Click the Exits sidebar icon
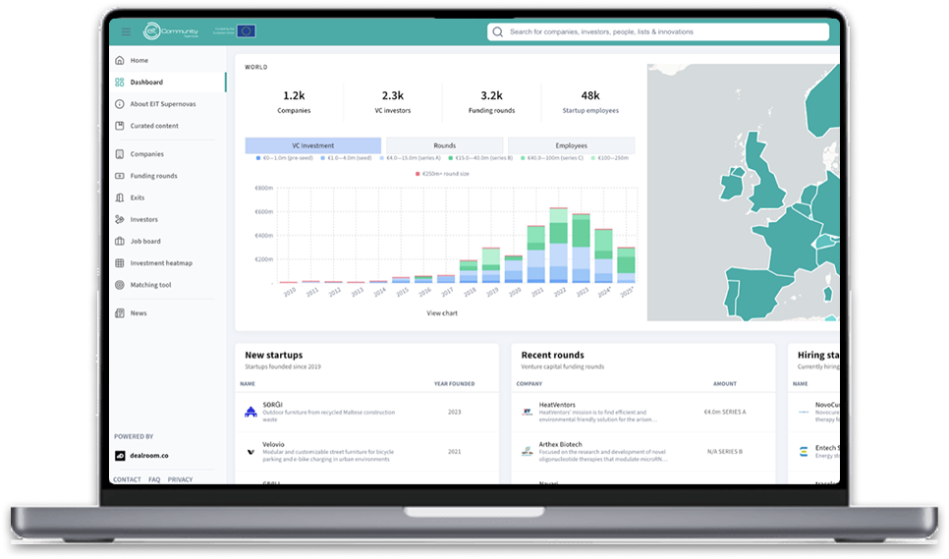The height and width of the screenshot is (559, 949). pos(120,197)
